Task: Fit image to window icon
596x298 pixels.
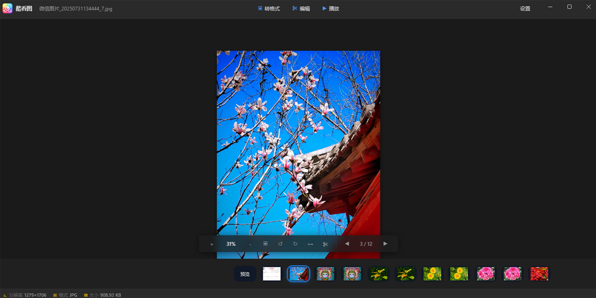Action: coord(265,244)
